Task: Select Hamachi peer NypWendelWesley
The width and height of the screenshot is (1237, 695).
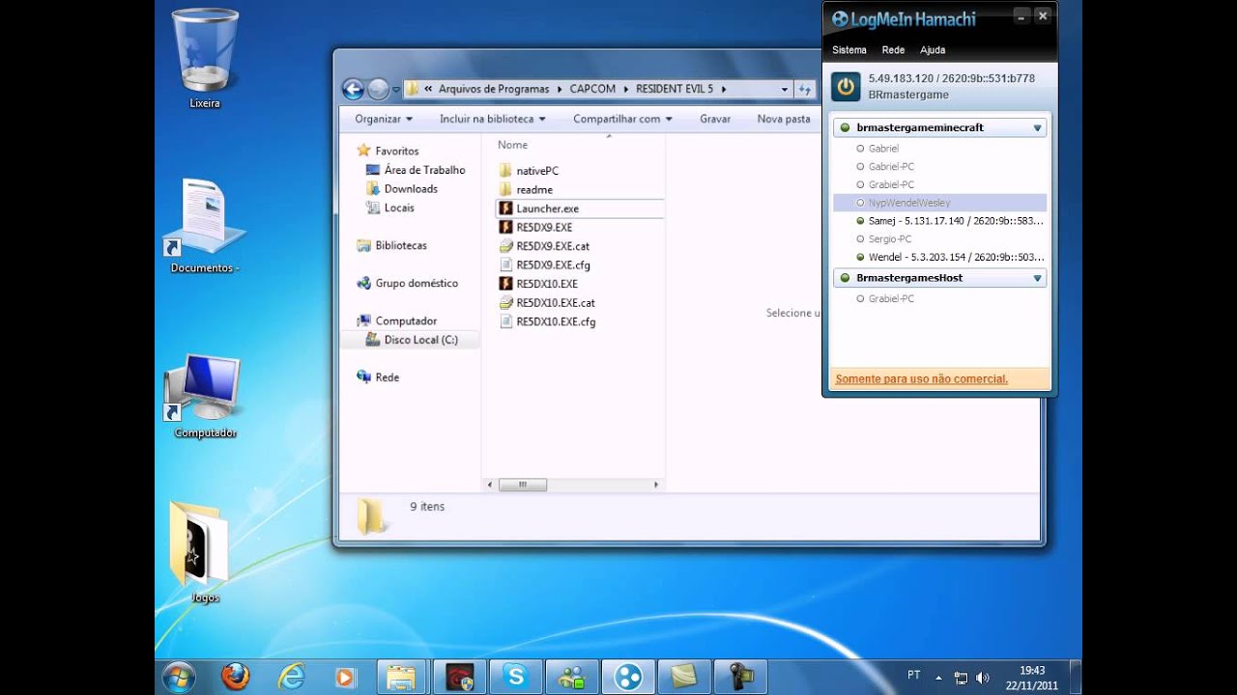Action: pos(939,203)
